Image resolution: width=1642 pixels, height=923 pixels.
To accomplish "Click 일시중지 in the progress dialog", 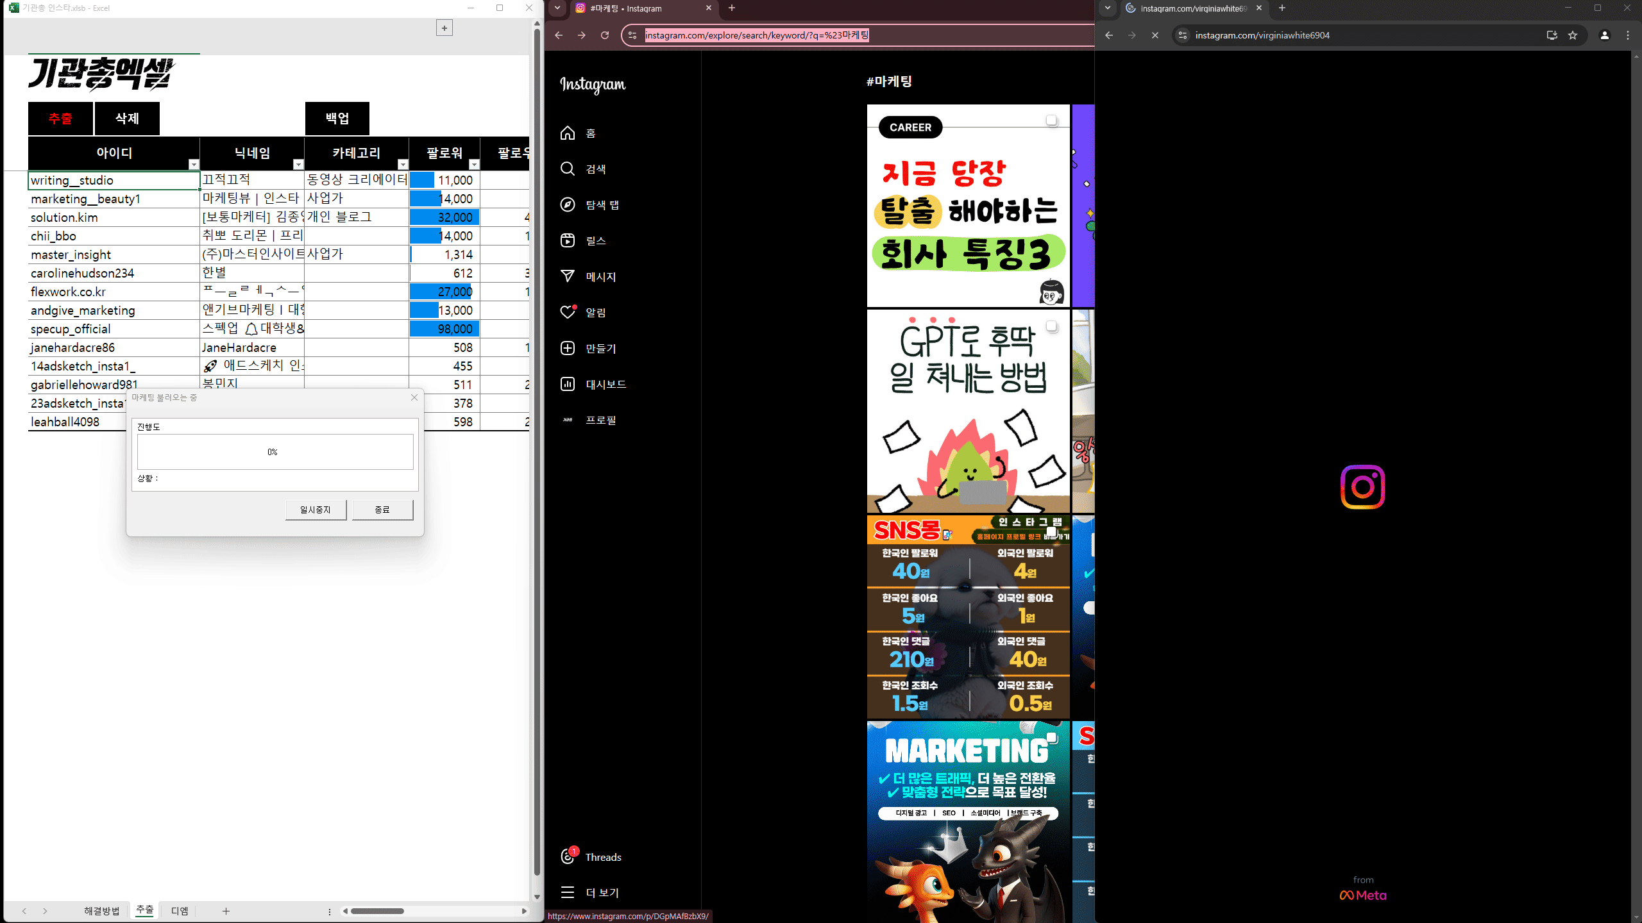I will click(316, 510).
